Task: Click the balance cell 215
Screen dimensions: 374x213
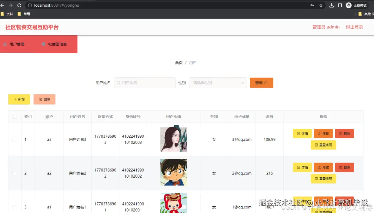Action: pos(270,173)
